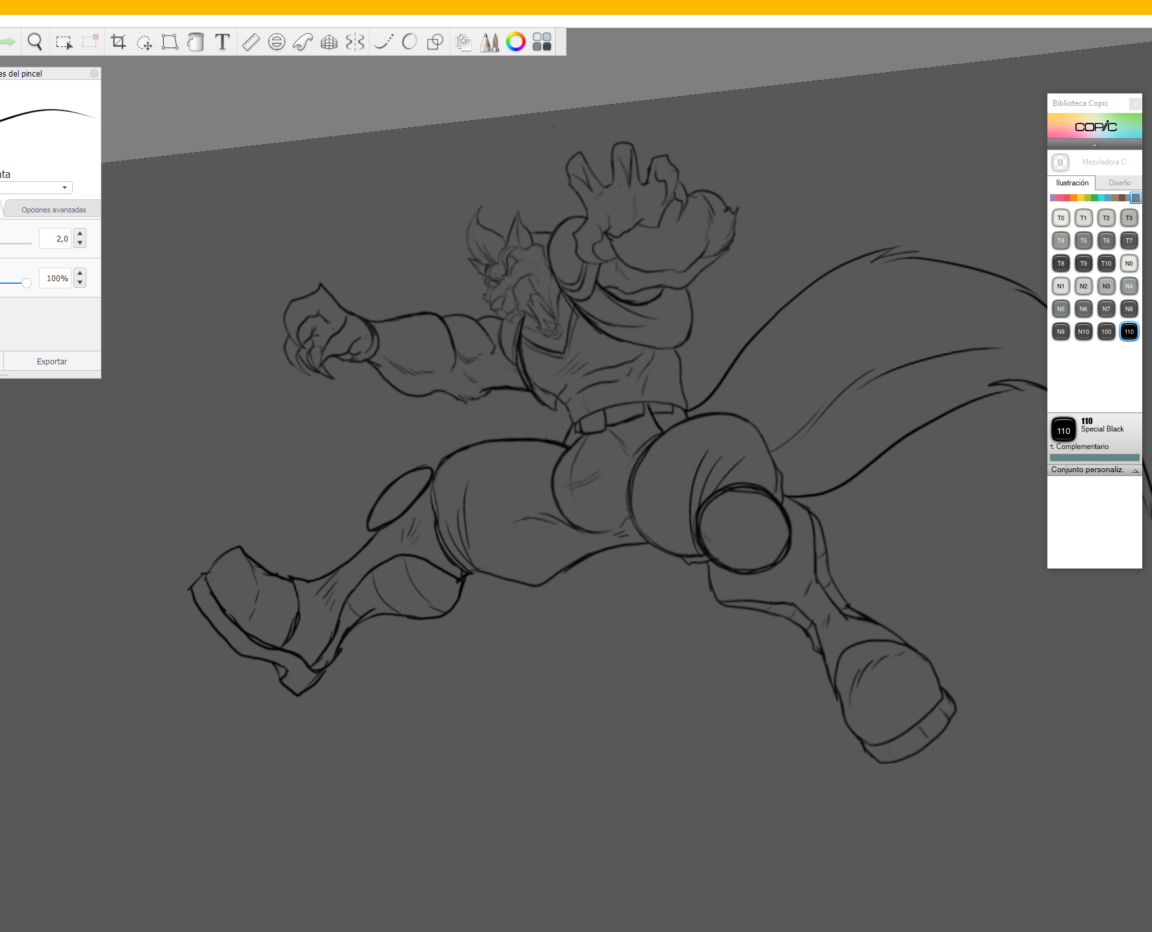This screenshot has height=932, width=1152.
Task: Toggle the Symmetry tool
Action: click(355, 42)
